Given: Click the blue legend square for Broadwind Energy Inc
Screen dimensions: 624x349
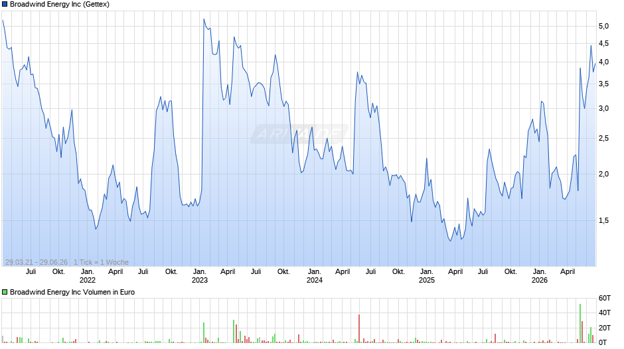Looking at the screenshot, I should coord(5,5).
